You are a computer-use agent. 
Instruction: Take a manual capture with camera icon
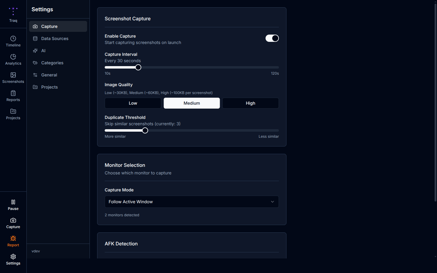coord(13,221)
